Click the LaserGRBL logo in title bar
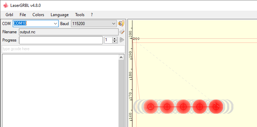 click(6, 5)
